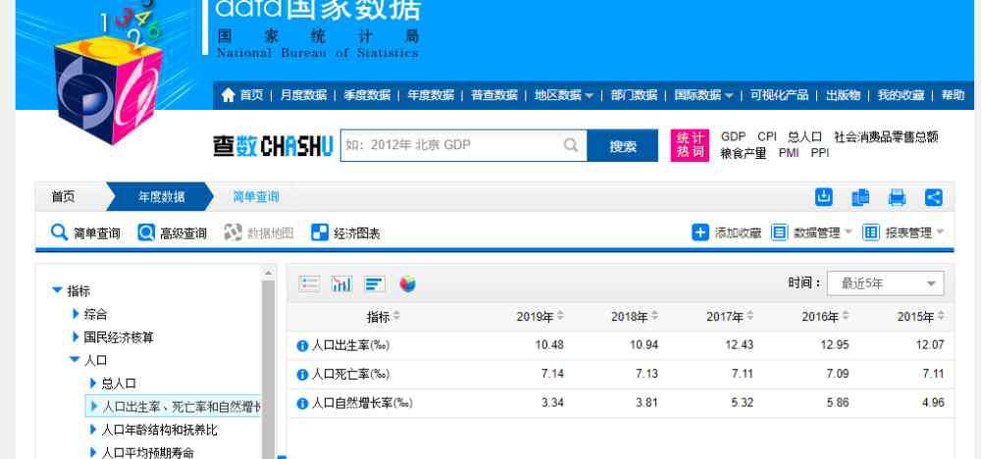Open 普查数据 in the navigation menu
Screen dimensions: 981x459
pyautogui.click(x=493, y=95)
